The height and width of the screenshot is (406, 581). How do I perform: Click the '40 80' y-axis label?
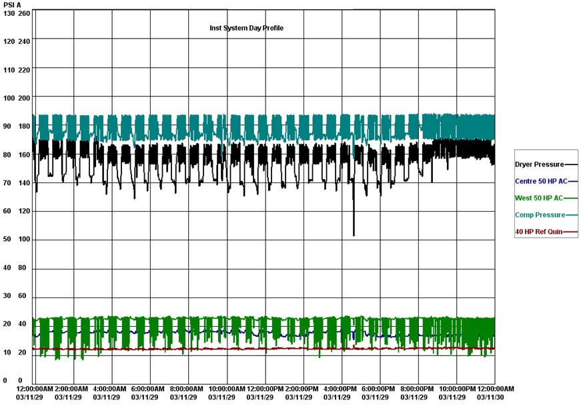click(15, 268)
